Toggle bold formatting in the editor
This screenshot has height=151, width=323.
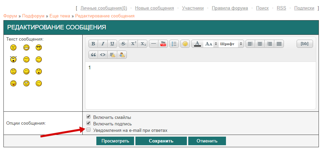click(x=93, y=44)
